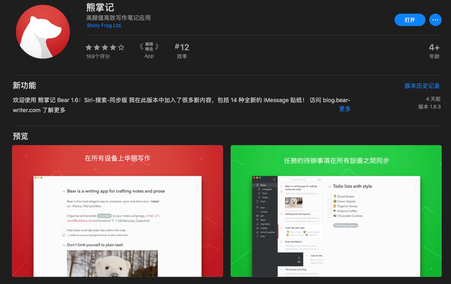
Task: Tick the Chocolate Cookies checkbox
Action: click(329, 216)
